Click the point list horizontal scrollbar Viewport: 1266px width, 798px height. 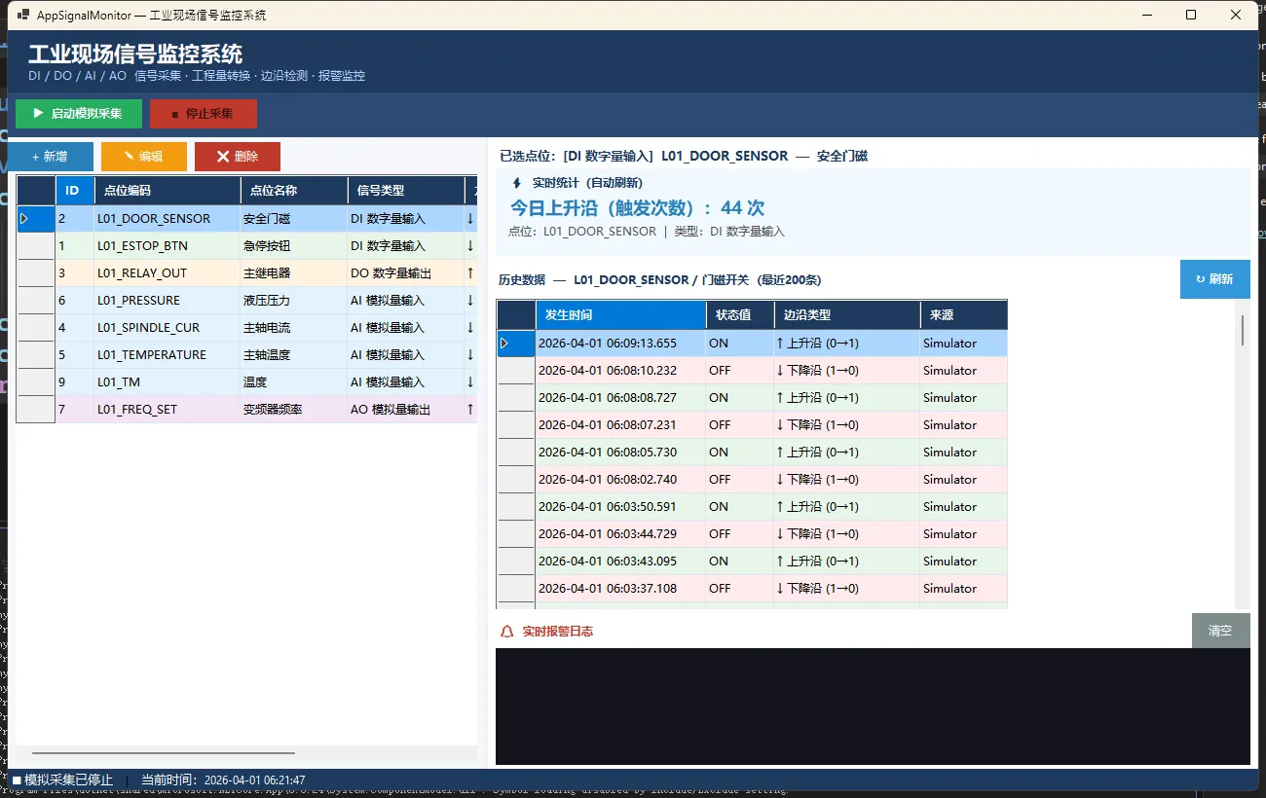pyautogui.click(x=163, y=752)
